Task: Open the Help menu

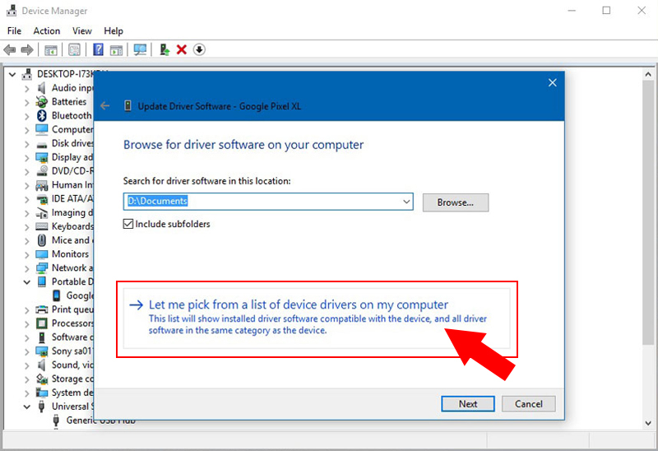Action: click(x=114, y=30)
